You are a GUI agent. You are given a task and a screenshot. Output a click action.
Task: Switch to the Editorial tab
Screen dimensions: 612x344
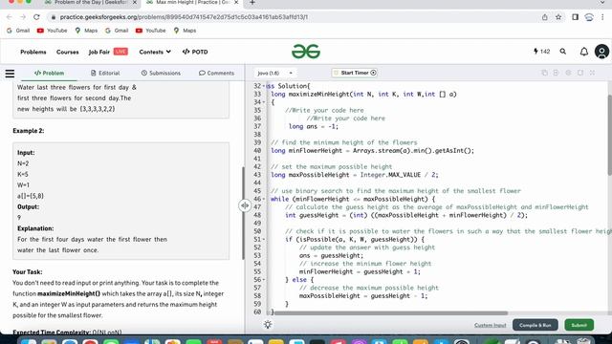tap(105, 73)
